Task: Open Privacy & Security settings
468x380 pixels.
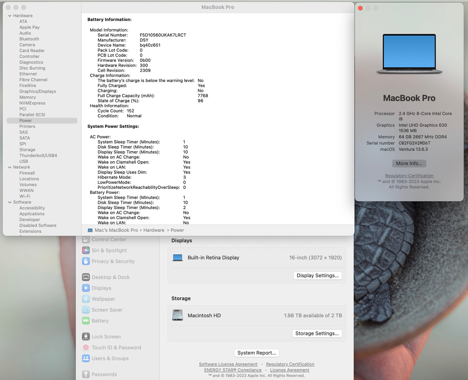Action: click(113, 261)
